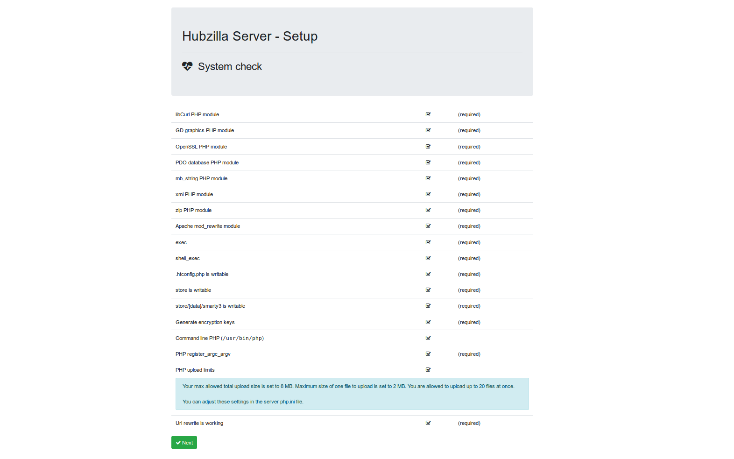Click (required) beside libCurl PHP module
Viewport: 734px width, 459px height.
(469, 114)
